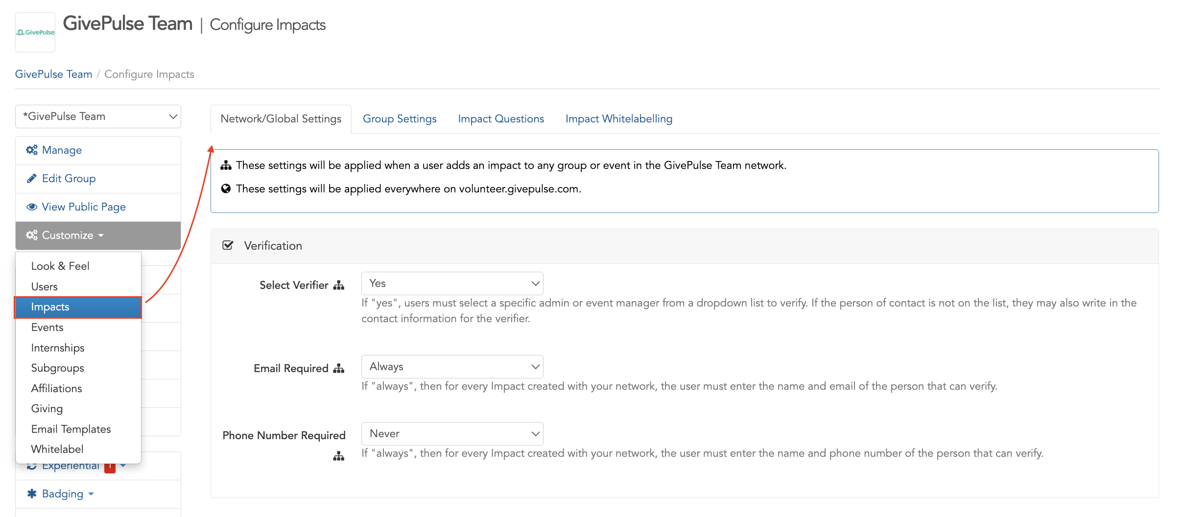Select Events from the Customize menu
This screenshot has height=517, width=1185.
click(x=47, y=327)
